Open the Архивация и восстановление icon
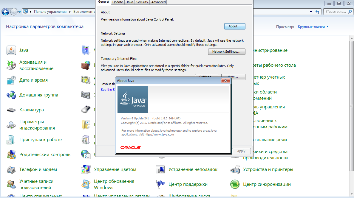This screenshot has height=198, width=354. tap(11, 65)
